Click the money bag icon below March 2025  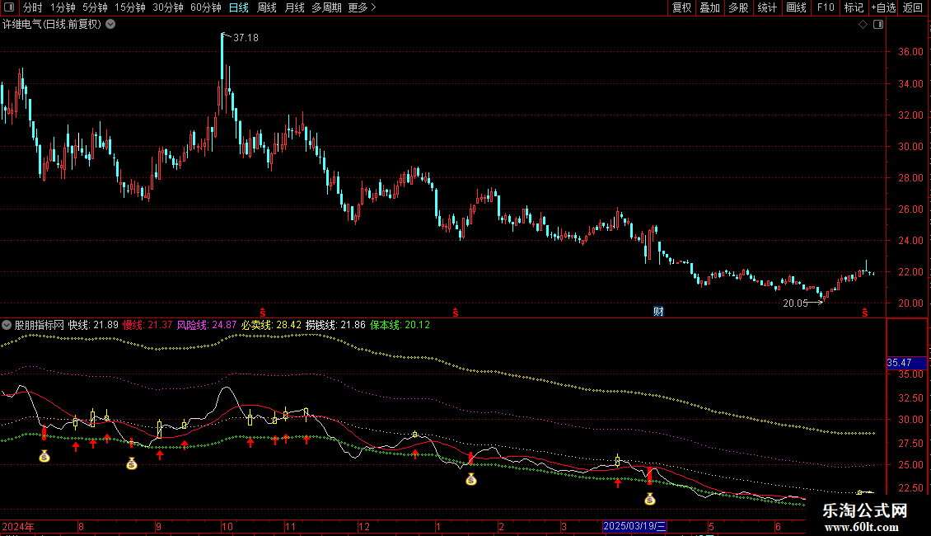pos(650,498)
